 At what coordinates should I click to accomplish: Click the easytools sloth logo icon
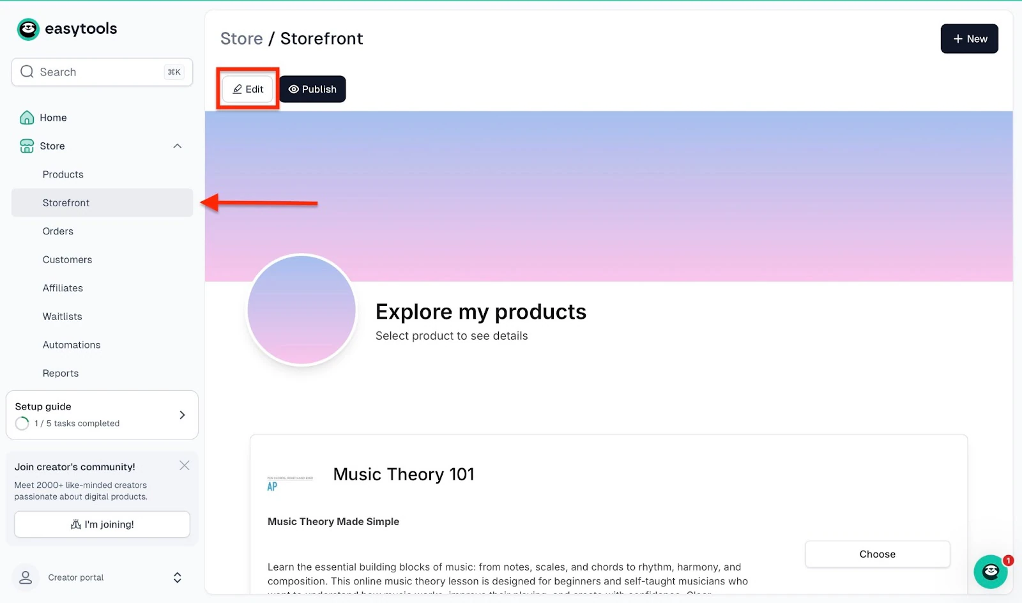click(28, 29)
